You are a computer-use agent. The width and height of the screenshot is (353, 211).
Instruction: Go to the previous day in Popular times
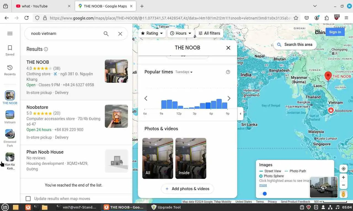pyautogui.click(x=146, y=98)
